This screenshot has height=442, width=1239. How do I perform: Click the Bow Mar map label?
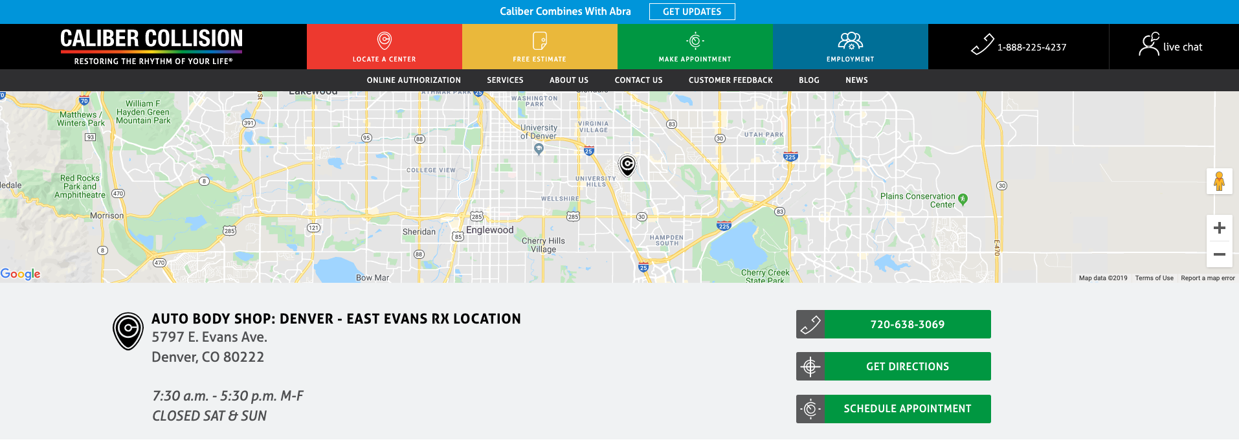tap(372, 278)
